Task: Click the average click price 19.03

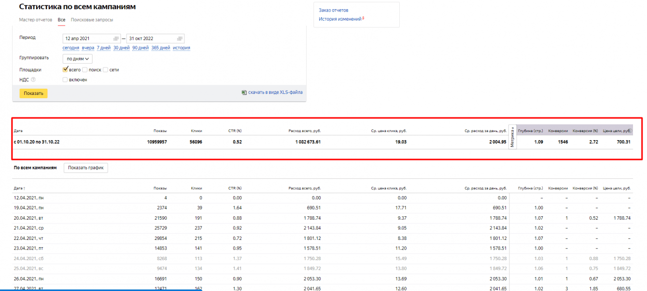Action: pyautogui.click(x=401, y=142)
